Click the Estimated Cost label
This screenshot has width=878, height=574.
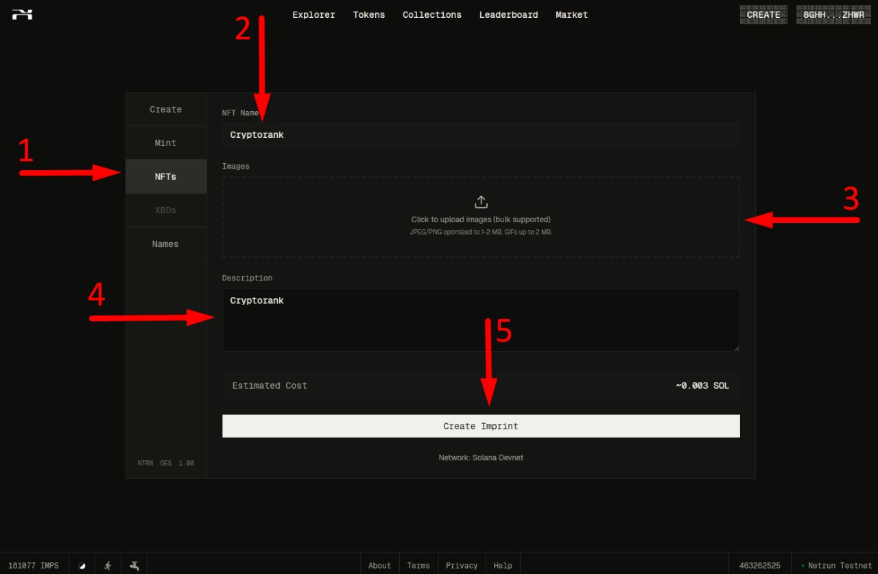(x=270, y=385)
